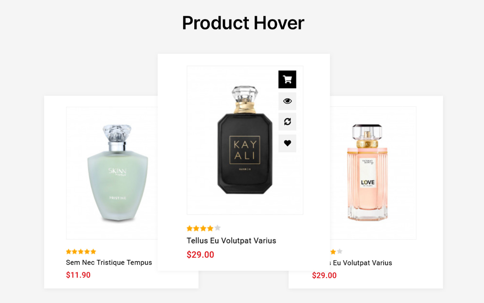Click the Product Hover heading
484x303 pixels.
click(243, 23)
